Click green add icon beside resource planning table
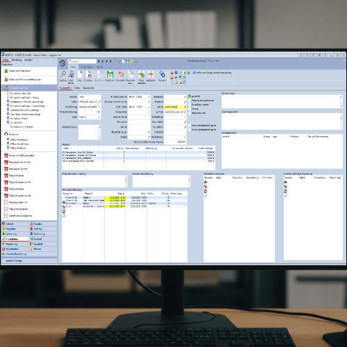This screenshot has width=347, height=347. [64, 202]
